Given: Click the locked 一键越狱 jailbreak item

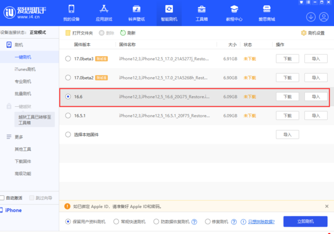Looking at the screenshot, I should [23, 106].
